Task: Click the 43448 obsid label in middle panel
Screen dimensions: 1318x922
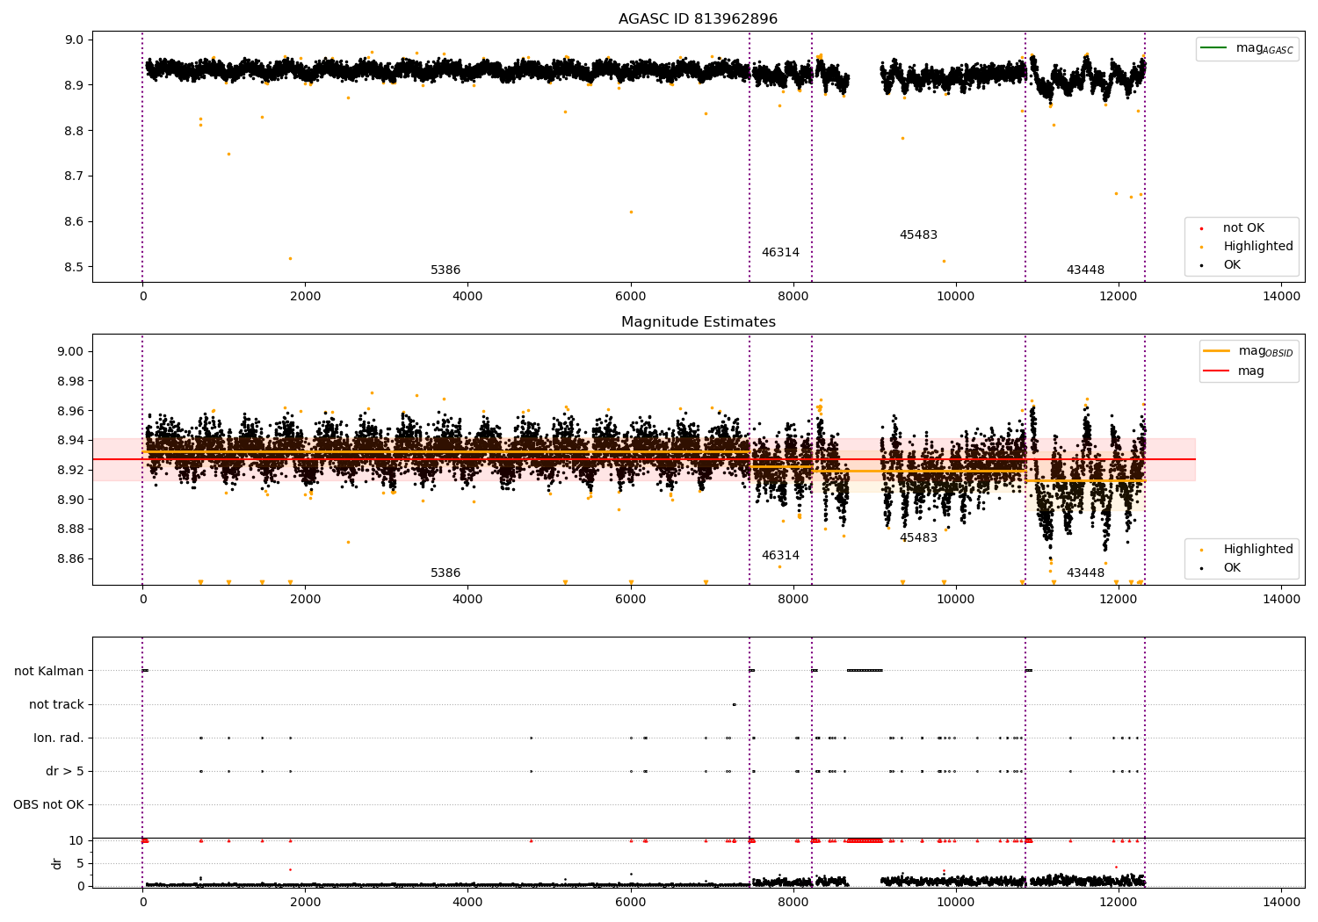Action: [1085, 573]
